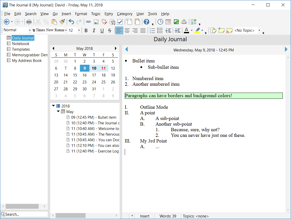This screenshot has width=291, height=219.
Task: Open the Normal paragraph style dropdown
Action: pyautogui.click(x=30, y=30)
